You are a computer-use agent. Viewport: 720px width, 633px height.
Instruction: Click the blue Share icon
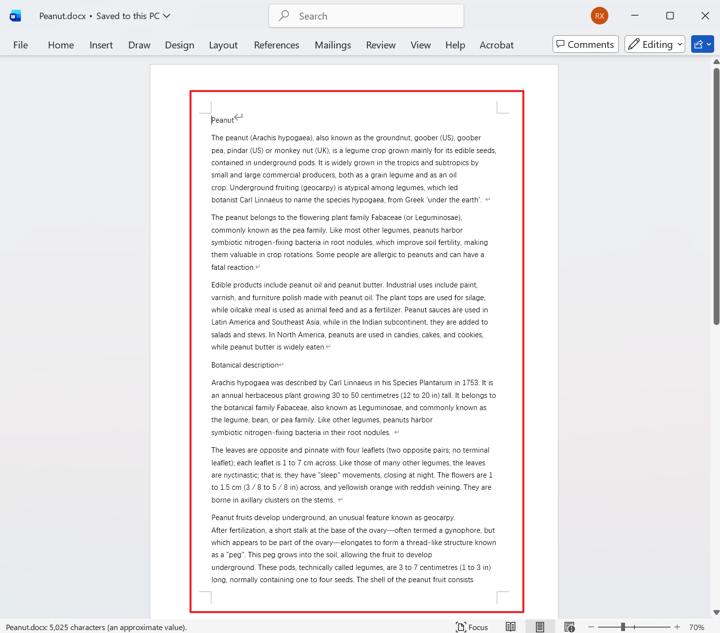[699, 44]
